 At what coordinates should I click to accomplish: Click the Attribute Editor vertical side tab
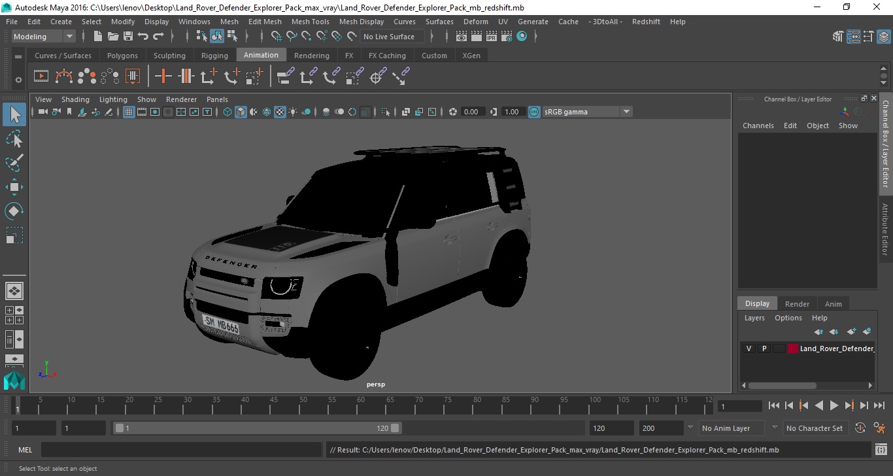885,229
